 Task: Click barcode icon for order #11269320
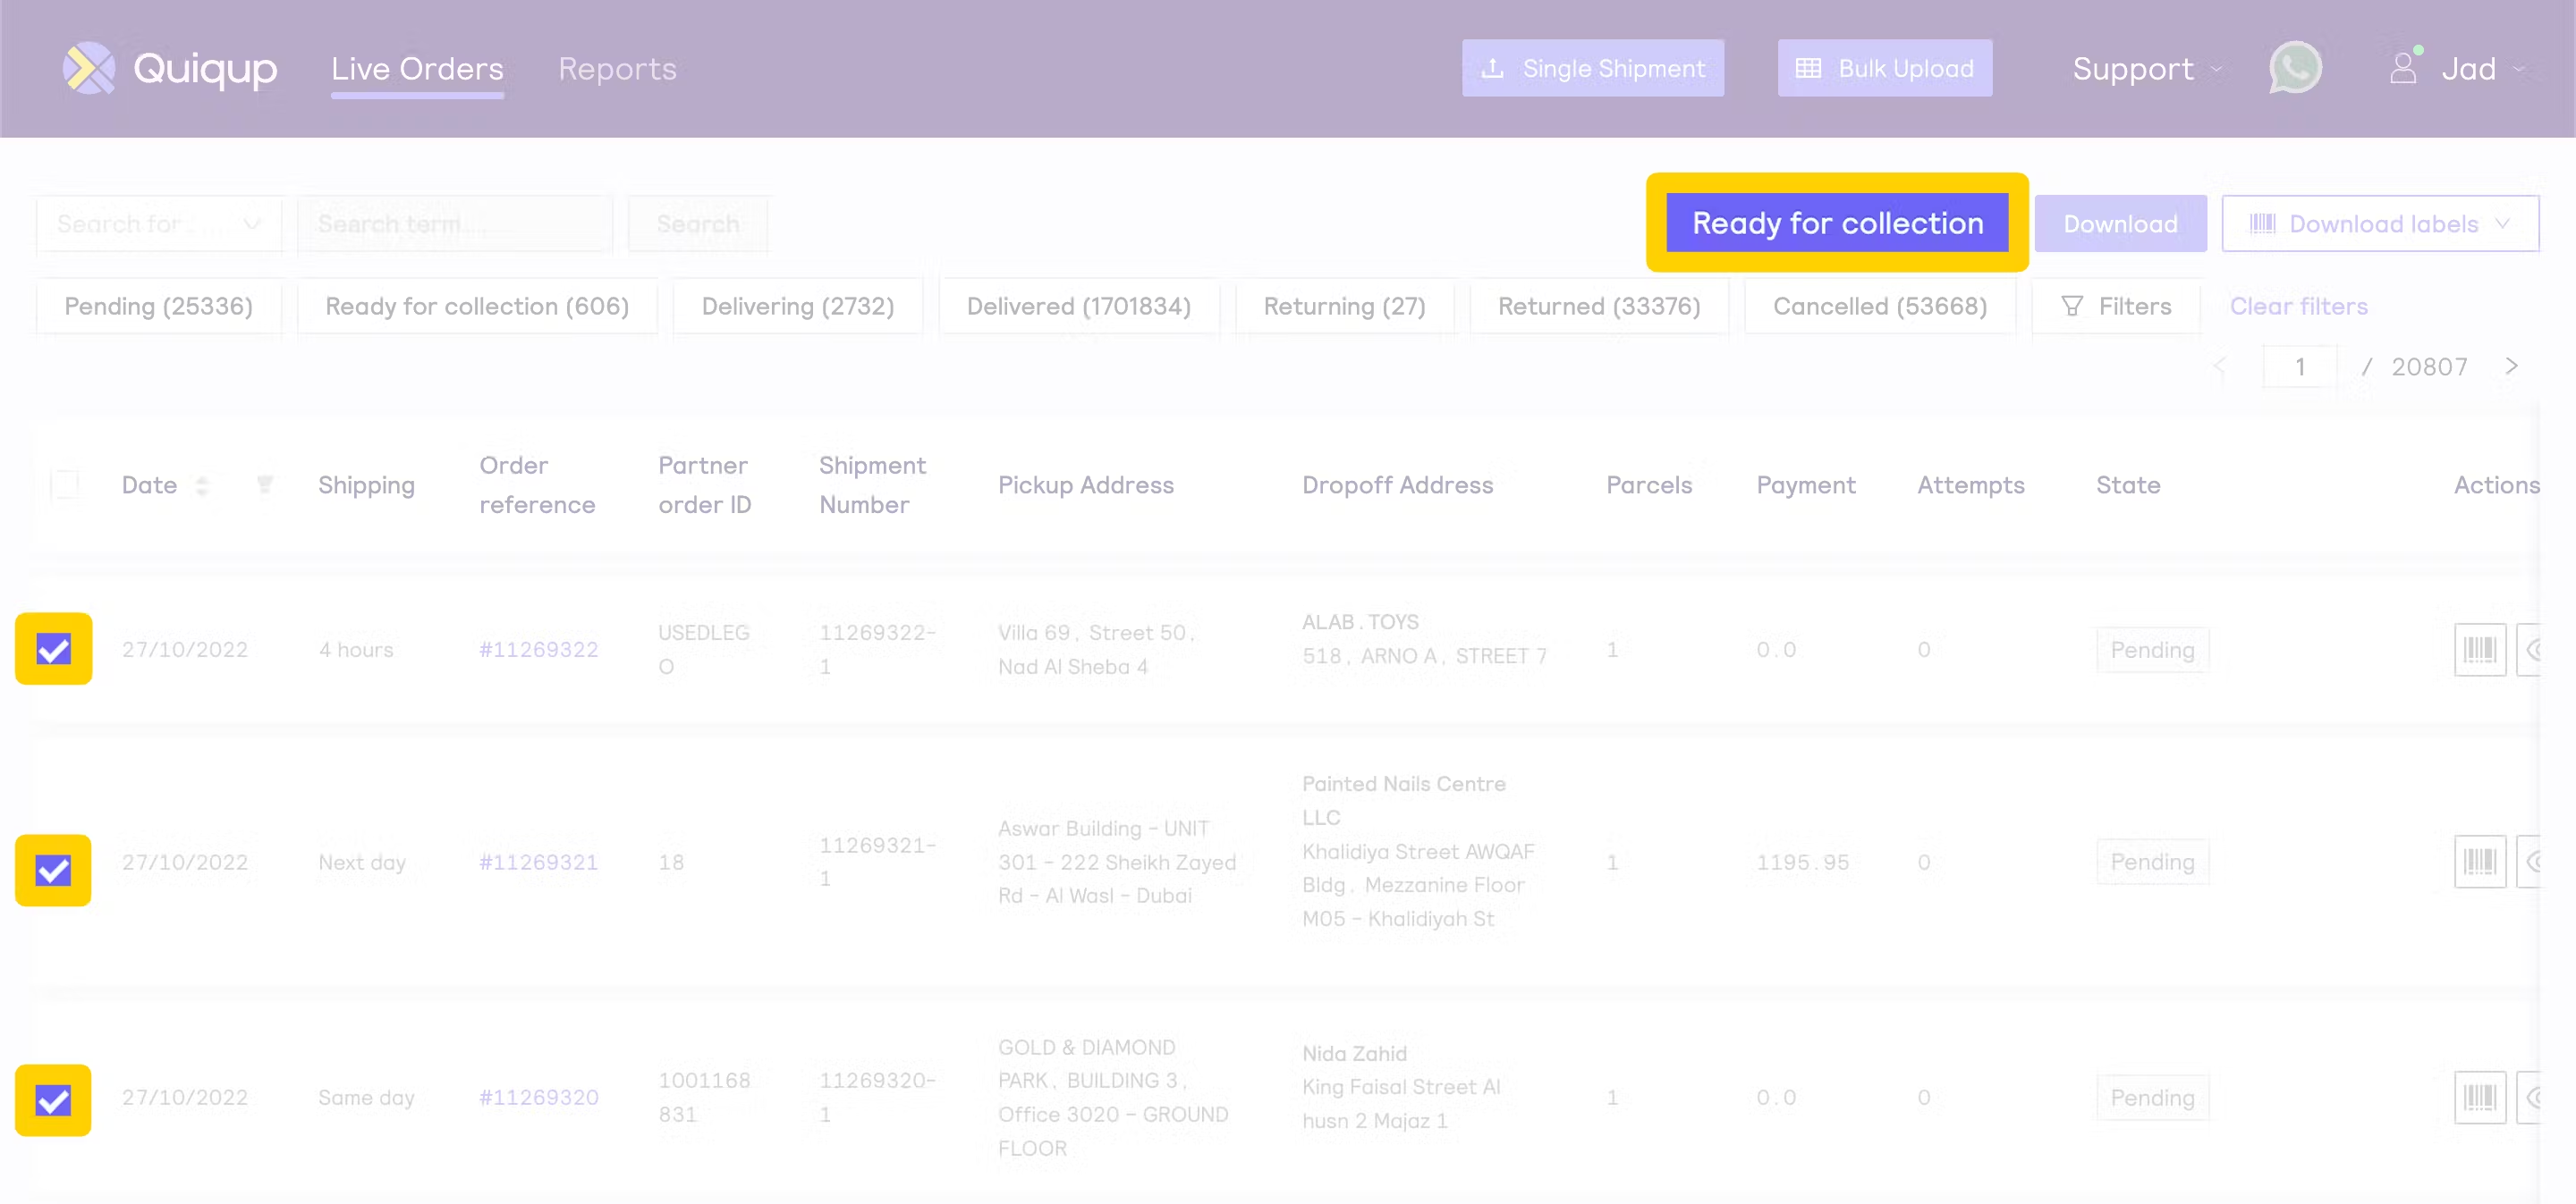(x=2479, y=1097)
